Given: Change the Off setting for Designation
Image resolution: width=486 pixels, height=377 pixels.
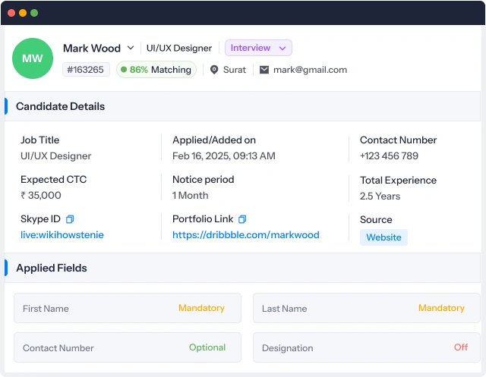Looking at the screenshot, I should tap(461, 347).
